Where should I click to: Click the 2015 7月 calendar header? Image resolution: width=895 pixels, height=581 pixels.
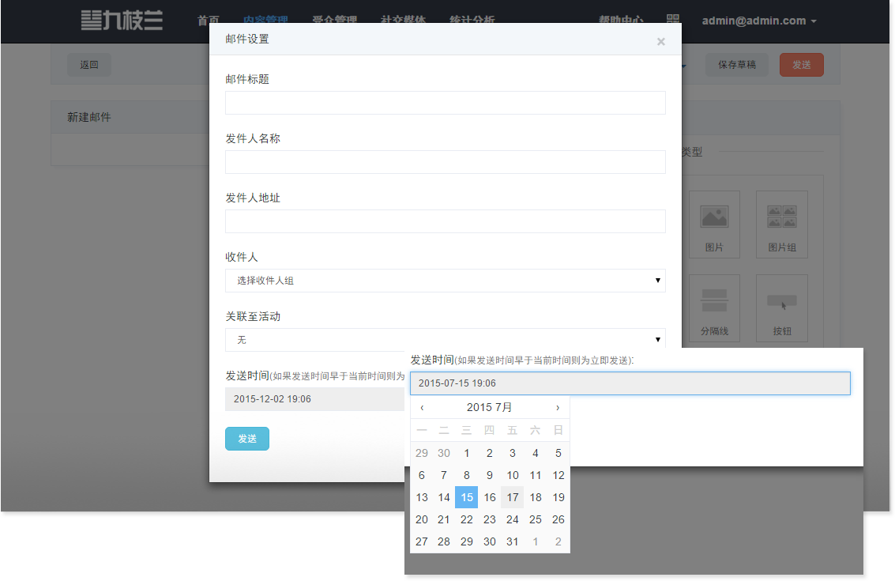tap(489, 407)
